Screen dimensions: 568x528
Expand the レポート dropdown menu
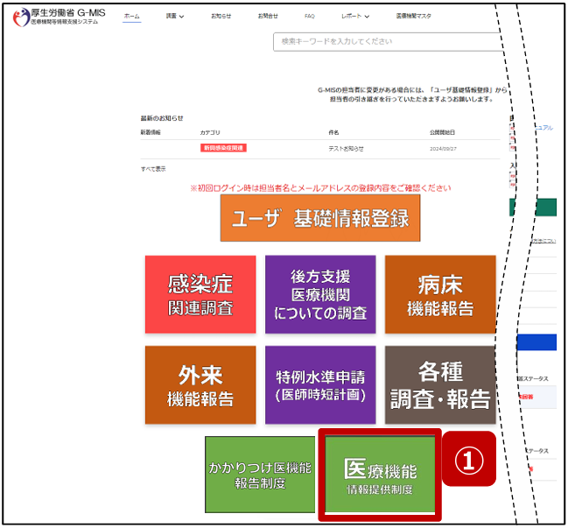[x=354, y=16]
